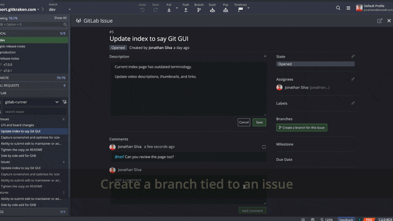This screenshot has height=221, width=393.
Task: Collapse the Issues group with 6 items
Action: [x=34, y=119]
